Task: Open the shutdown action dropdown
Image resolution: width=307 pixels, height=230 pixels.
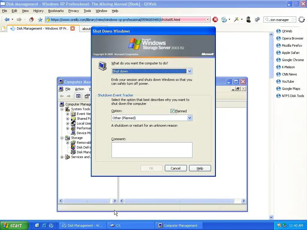Action: point(189,71)
